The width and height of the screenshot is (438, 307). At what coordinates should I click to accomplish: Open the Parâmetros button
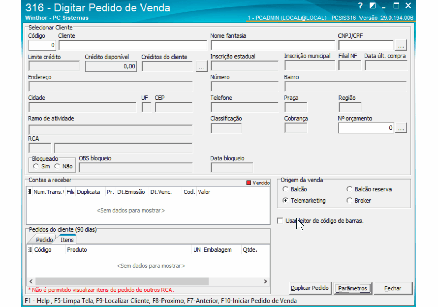pyautogui.click(x=353, y=288)
